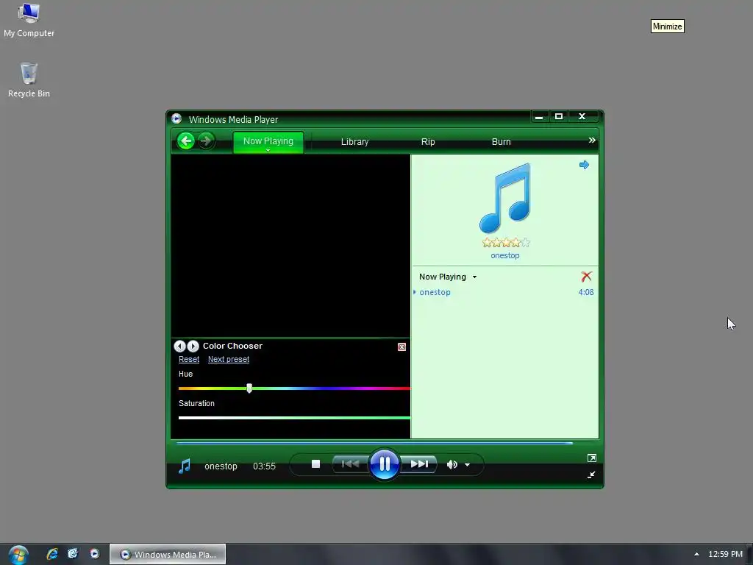Open the Windows Start menu

pos(18,555)
